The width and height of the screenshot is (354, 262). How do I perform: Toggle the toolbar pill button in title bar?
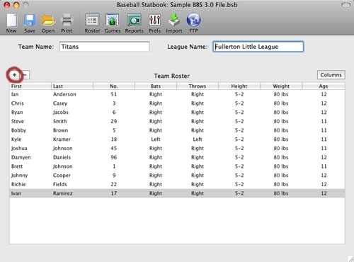[x=346, y=5]
